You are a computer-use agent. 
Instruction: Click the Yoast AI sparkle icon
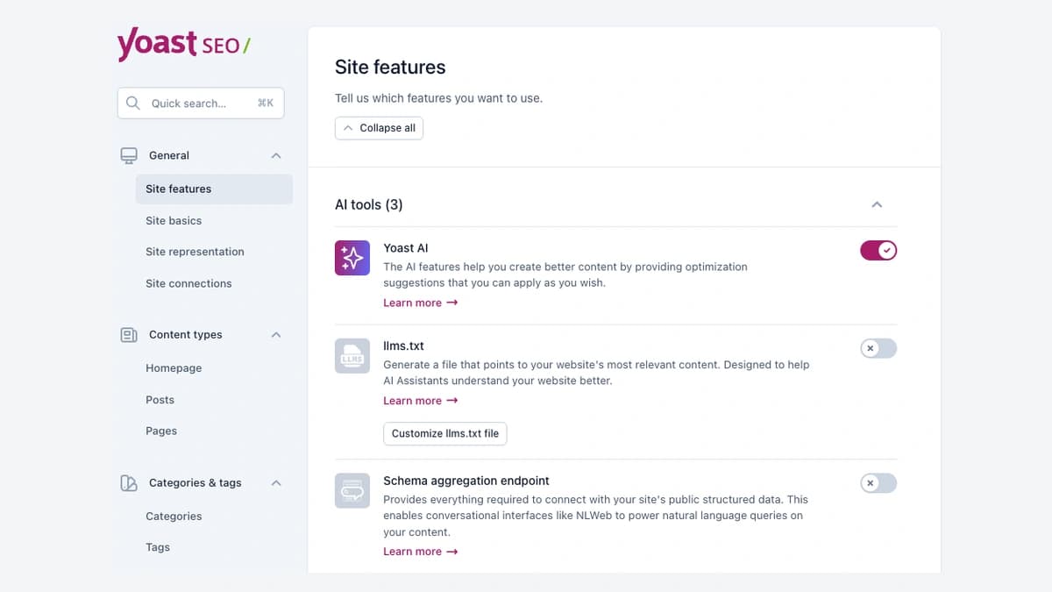click(x=352, y=258)
